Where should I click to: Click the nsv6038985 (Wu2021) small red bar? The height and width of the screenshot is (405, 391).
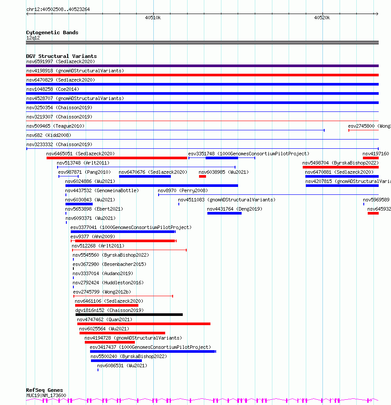coord(203,176)
